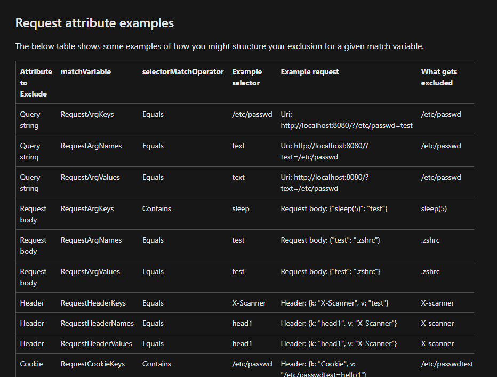Screen dimensions: 497x377
Task: Click the 'RequestHeaderKeys' cell
Action: click(x=93, y=303)
